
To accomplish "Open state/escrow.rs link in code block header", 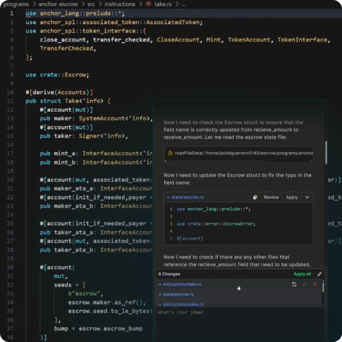I will pos(187,197).
